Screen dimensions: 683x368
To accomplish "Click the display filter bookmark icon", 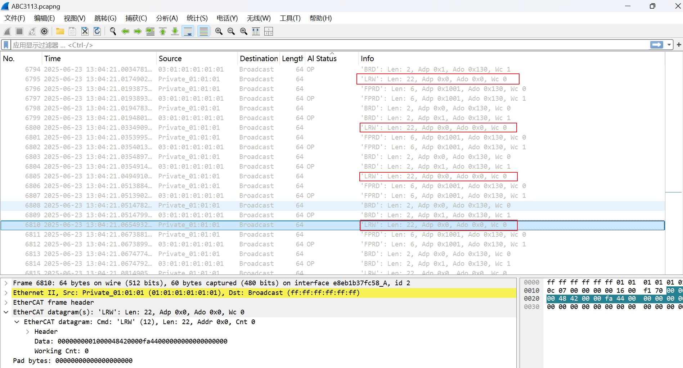I will pyautogui.click(x=6, y=45).
